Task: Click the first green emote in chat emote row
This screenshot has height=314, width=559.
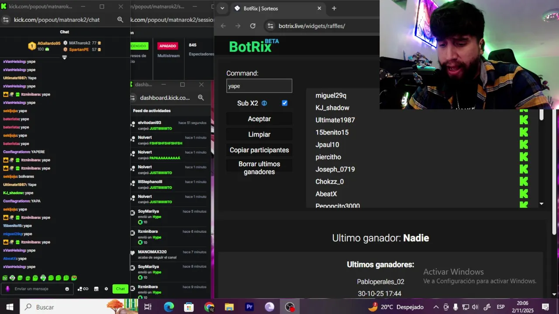Action: coord(5,278)
